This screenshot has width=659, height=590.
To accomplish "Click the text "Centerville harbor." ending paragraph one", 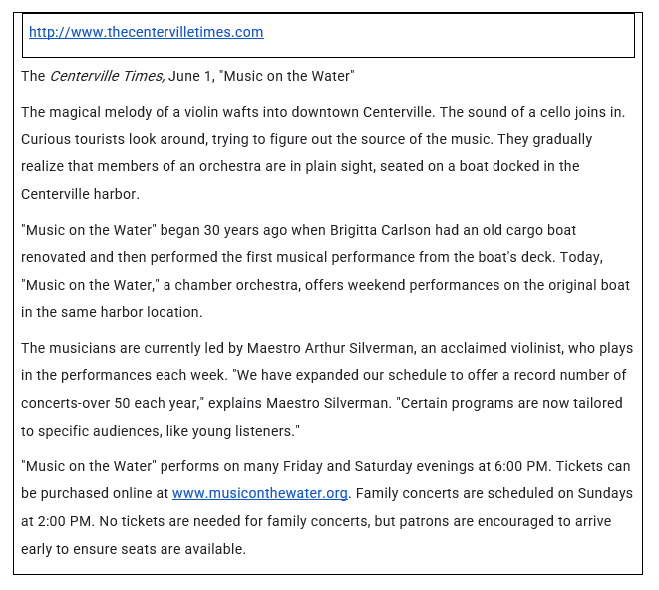I will tap(81, 193).
